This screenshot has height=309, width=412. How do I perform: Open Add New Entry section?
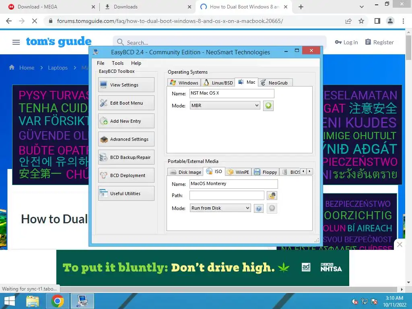pos(126,121)
